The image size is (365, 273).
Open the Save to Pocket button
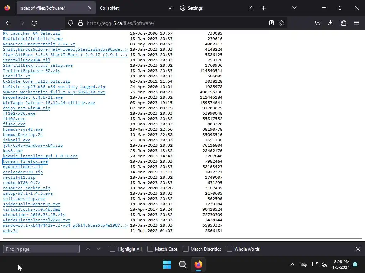click(x=318, y=23)
